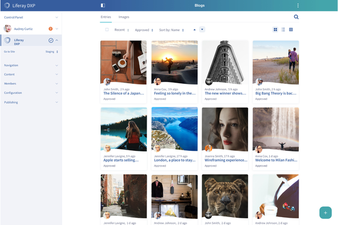The height and width of the screenshot is (225, 338).
Task: Click the coffee table cover image thumbnail
Action: 124,62
